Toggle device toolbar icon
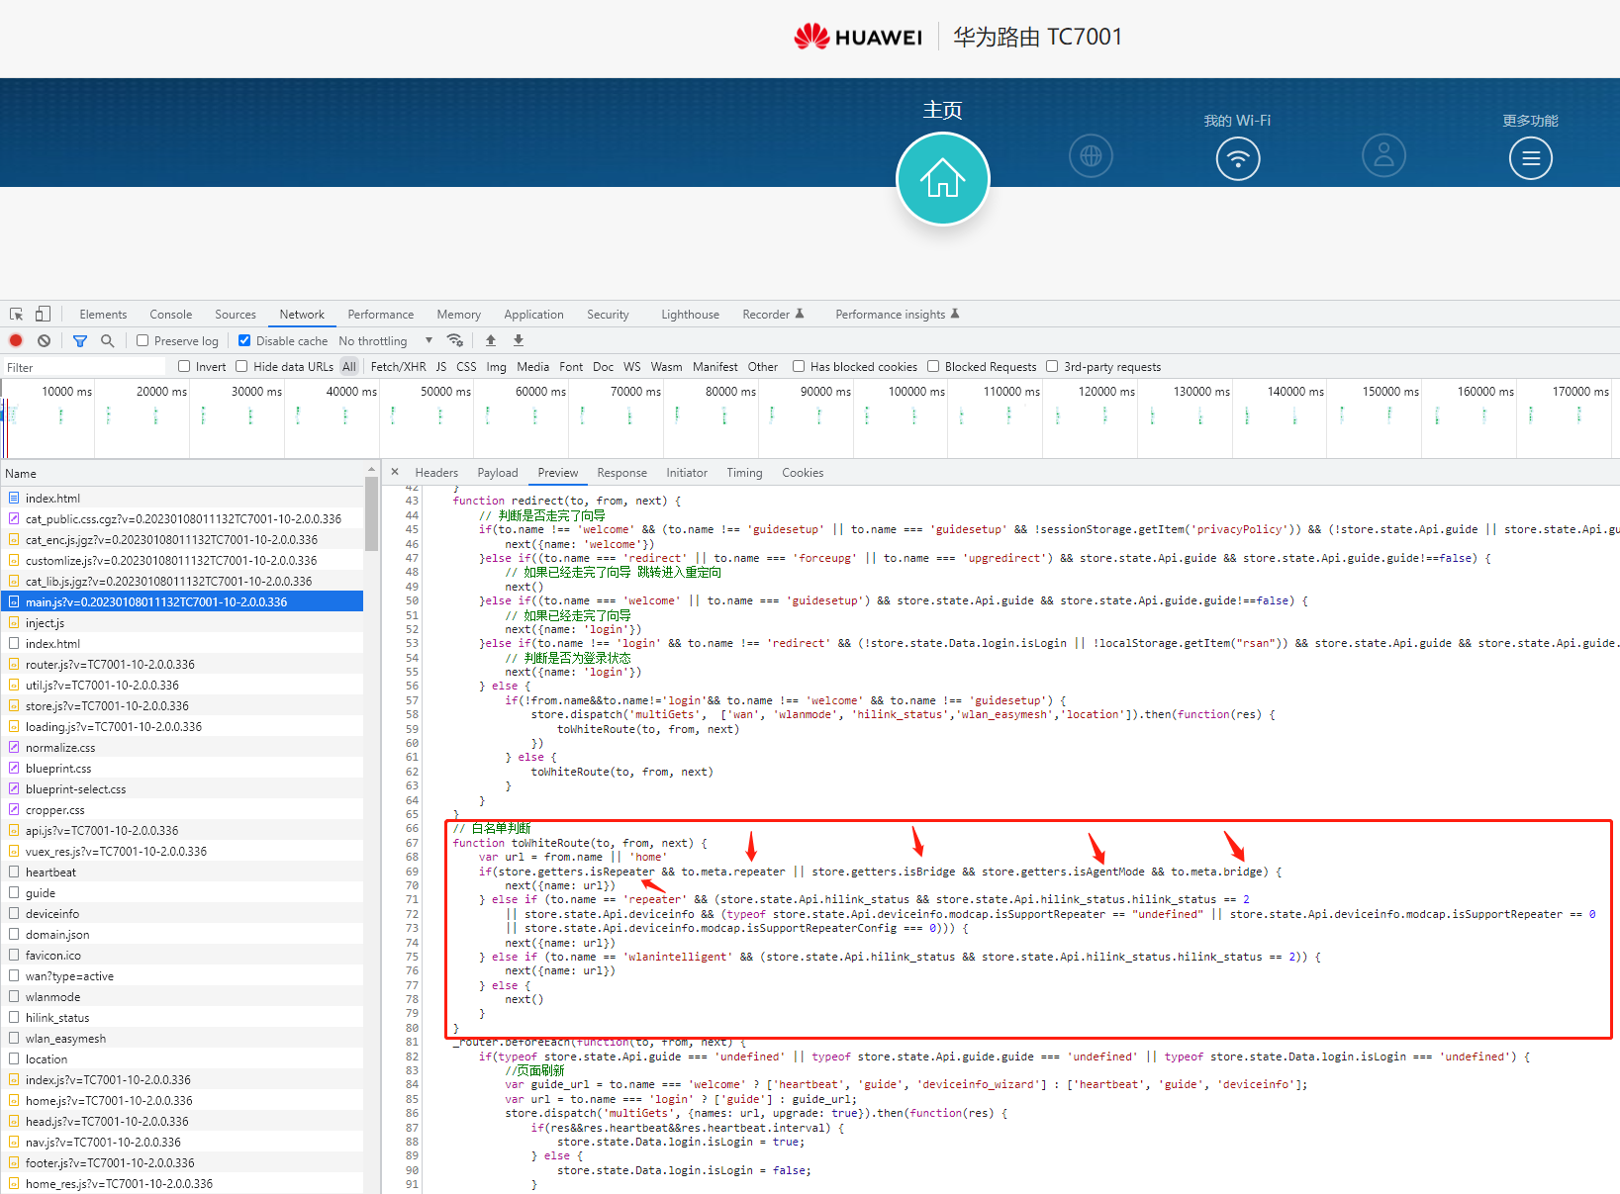 pos(43,314)
